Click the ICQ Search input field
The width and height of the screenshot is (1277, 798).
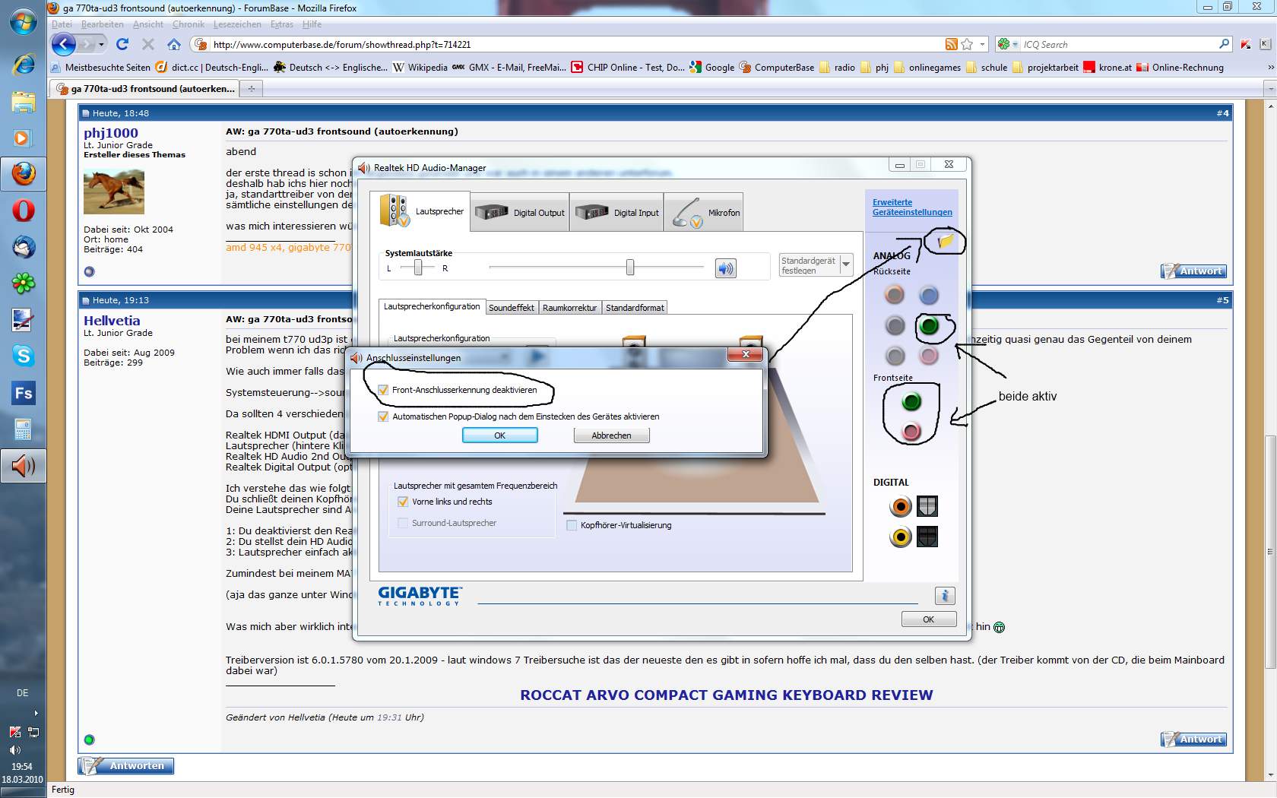coord(1117,44)
